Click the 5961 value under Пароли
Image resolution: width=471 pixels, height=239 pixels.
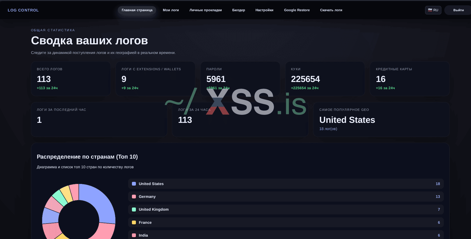(216, 79)
